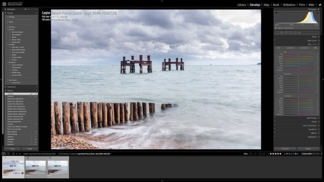Click the Lightroom Classic logo icon
Screen dimensions: 324x182
point(4,4)
